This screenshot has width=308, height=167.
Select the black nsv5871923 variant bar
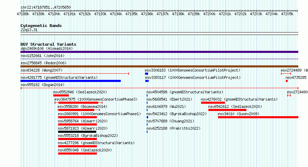coord(77,132)
